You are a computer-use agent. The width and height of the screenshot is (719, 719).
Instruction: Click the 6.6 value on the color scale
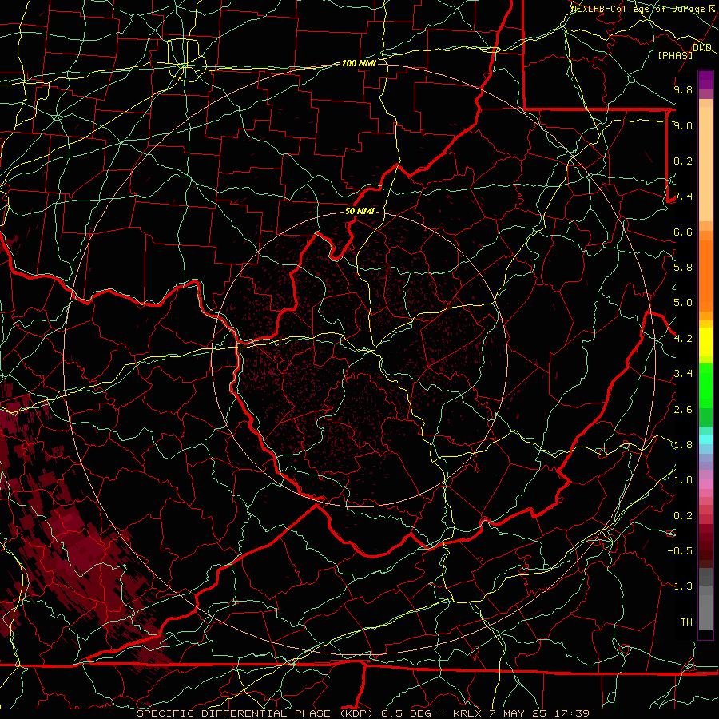pos(683,232)
